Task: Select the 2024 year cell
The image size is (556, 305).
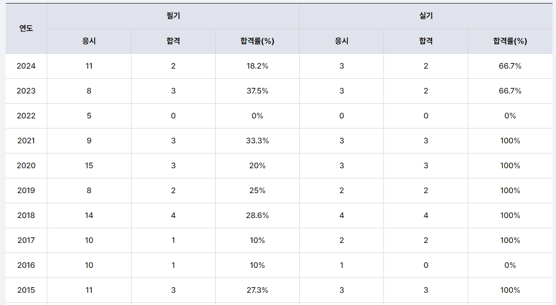Action: [x=26, y=66]
